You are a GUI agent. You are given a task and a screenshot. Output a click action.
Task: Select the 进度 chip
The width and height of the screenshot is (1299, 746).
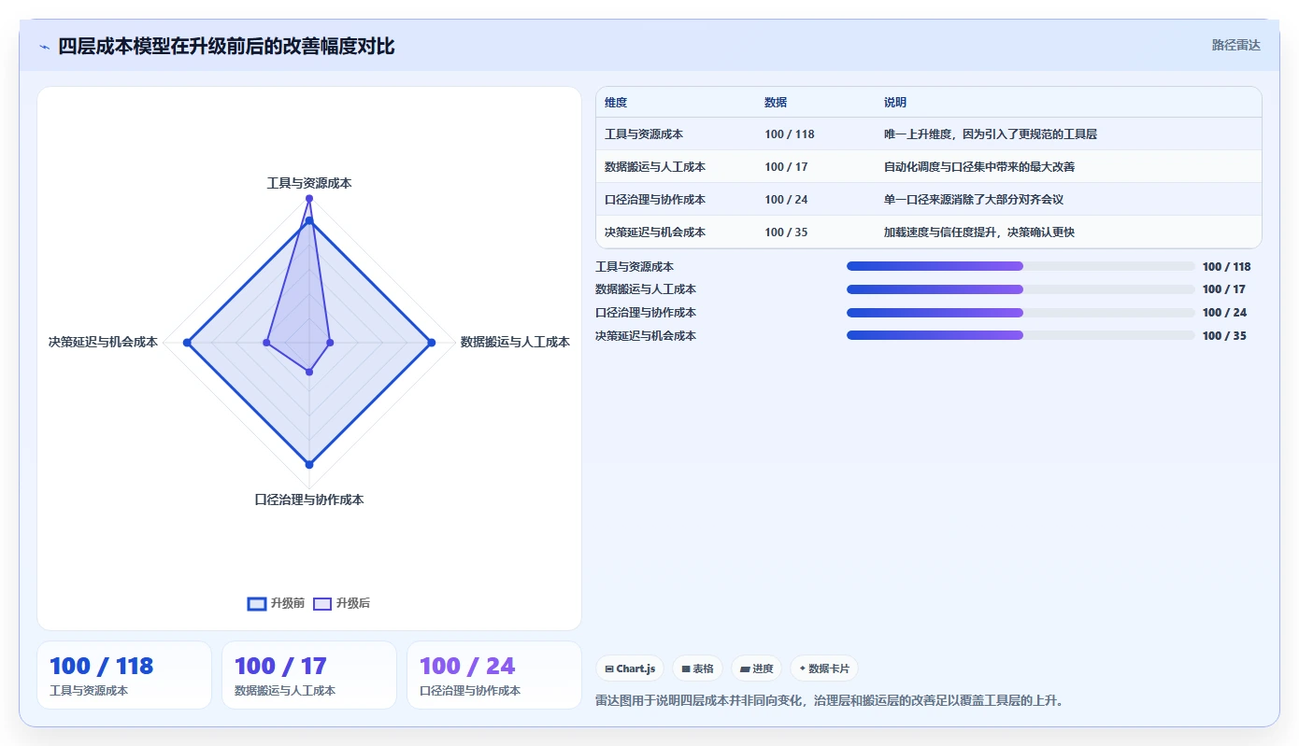click(756, 669)
